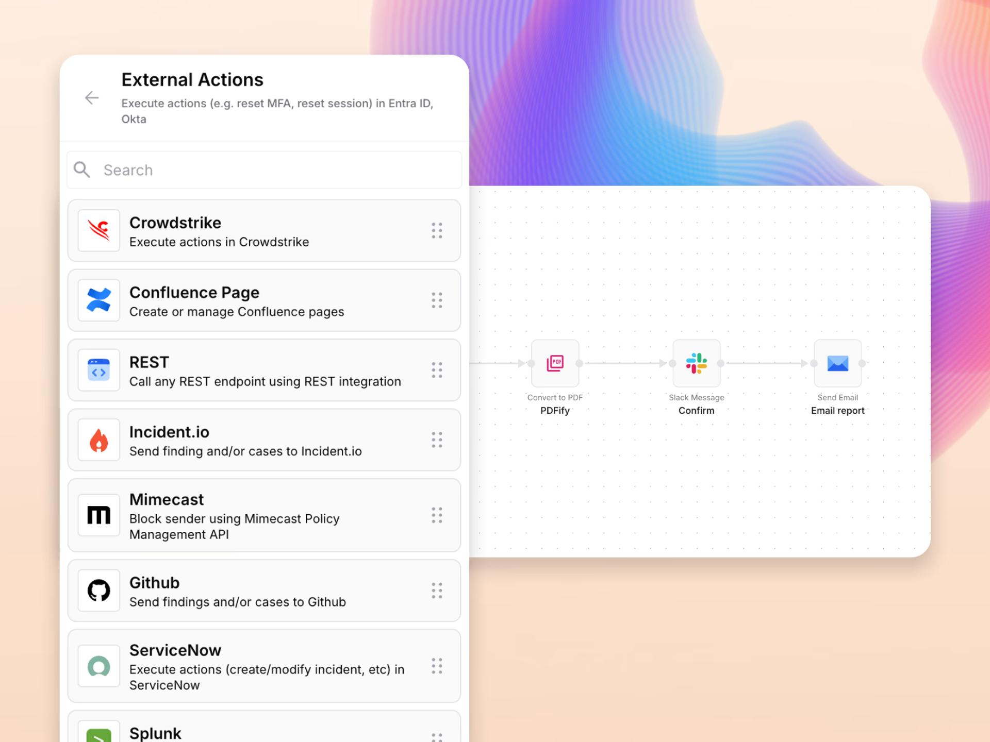Screen dimensions: 990x742
Task: Select the Send Email node icon
Action: [837, 363]
